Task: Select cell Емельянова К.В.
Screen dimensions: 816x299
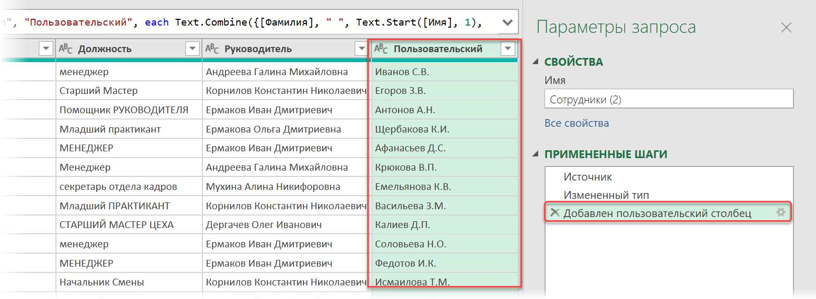Action: (x=445, y=186)
